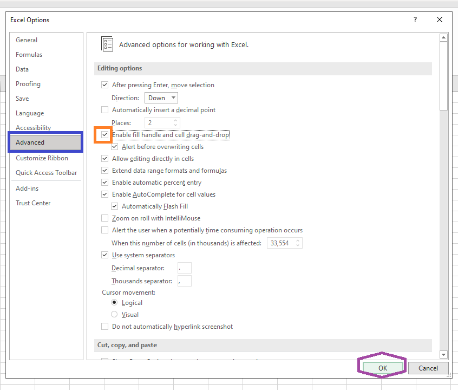Click the vertical scrollbar thumb
Image resolution: width=458 pixels, height=390 pixels.
[443, 76]
